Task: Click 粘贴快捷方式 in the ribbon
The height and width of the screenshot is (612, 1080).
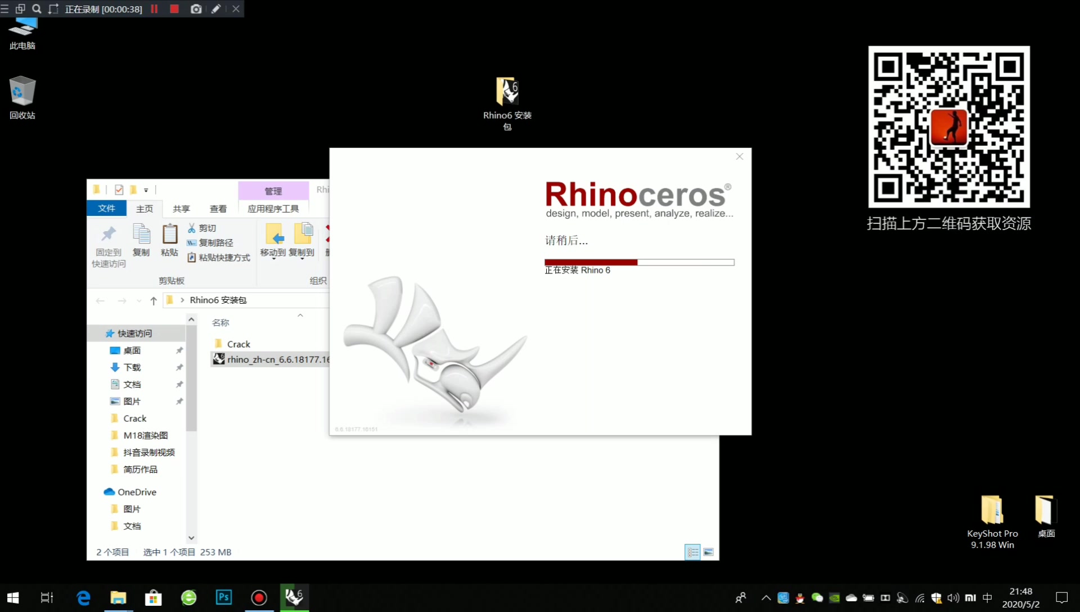Action: 218,257
